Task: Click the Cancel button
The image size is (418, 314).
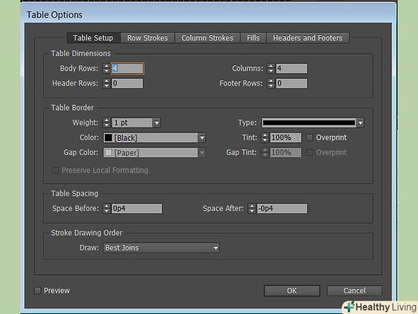Action: pos(354,290)
